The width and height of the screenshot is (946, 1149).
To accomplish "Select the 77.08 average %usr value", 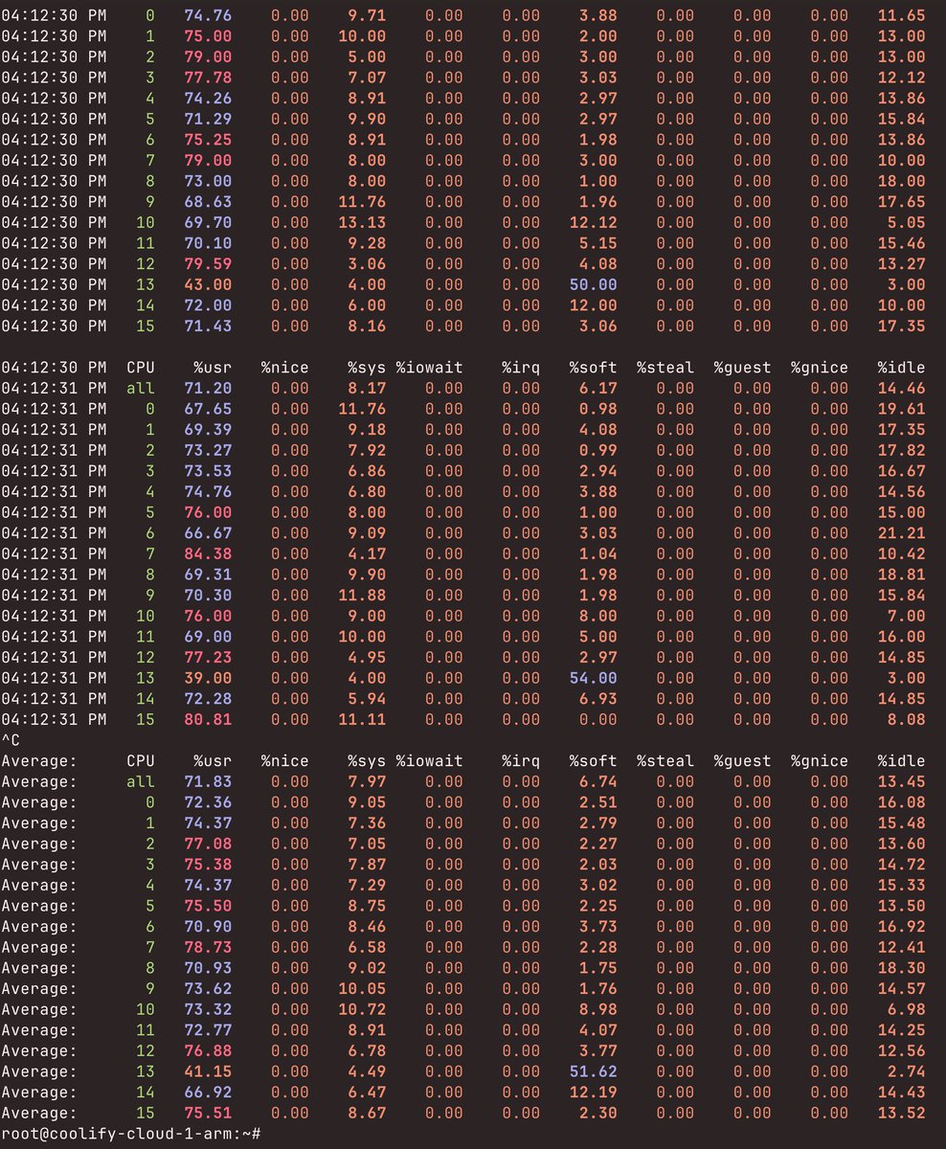I will click(208, 844).
